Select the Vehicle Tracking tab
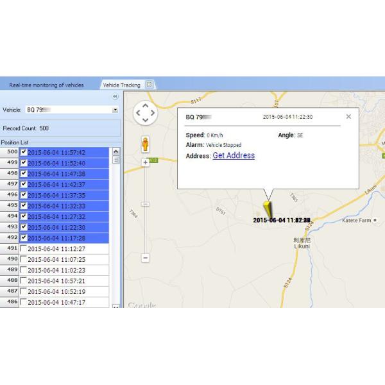Screen dimensions: 385x385 point(121,85)
